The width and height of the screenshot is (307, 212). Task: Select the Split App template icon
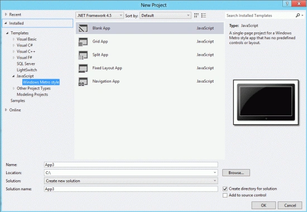[83, 55]
